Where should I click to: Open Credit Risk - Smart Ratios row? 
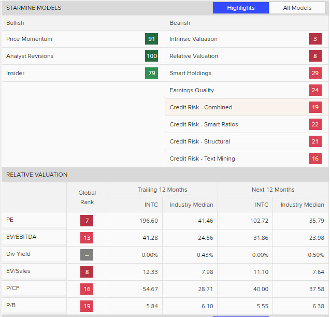click(x=247, y=124)
